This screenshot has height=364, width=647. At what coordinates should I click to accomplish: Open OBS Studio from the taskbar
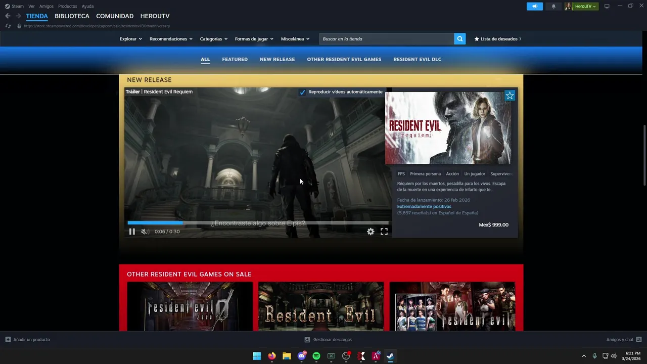346,356
